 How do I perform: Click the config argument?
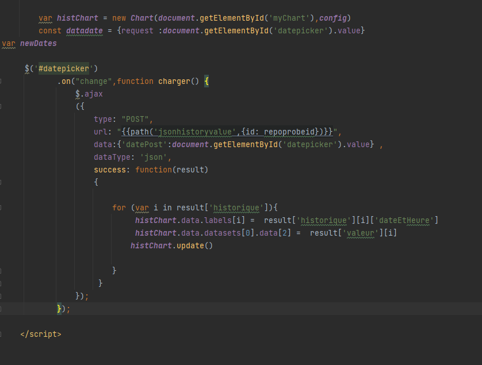[x=333, y=18]
